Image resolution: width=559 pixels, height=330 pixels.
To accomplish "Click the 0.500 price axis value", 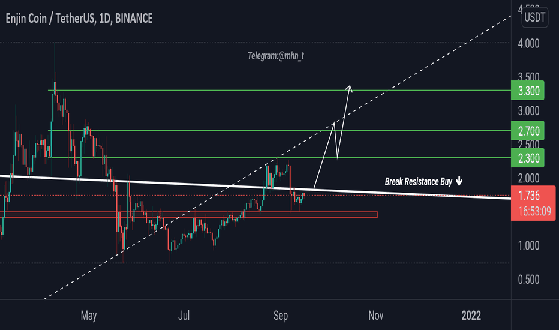I will tap(528, 280).
